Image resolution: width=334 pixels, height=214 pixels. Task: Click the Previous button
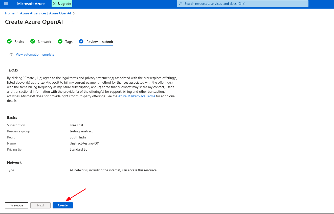(x=17, y=205)
